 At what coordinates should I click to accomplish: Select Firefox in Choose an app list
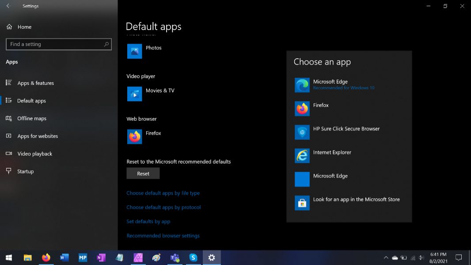pyautogui.click(x=321, y=108)
